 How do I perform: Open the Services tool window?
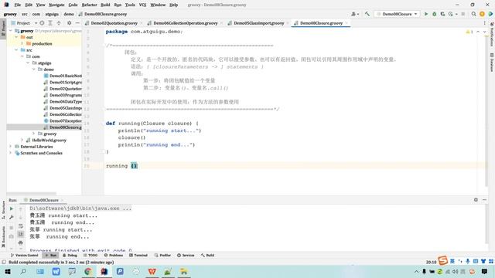click(186, 256)
